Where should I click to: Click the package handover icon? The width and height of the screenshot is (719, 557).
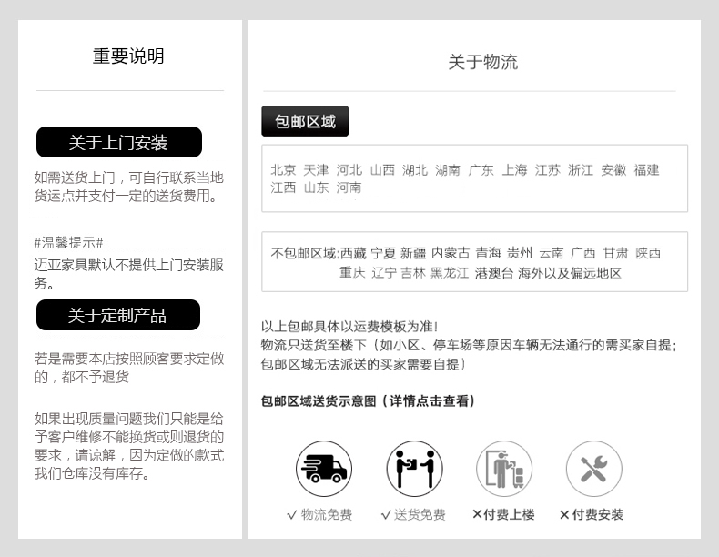point(414,469)
